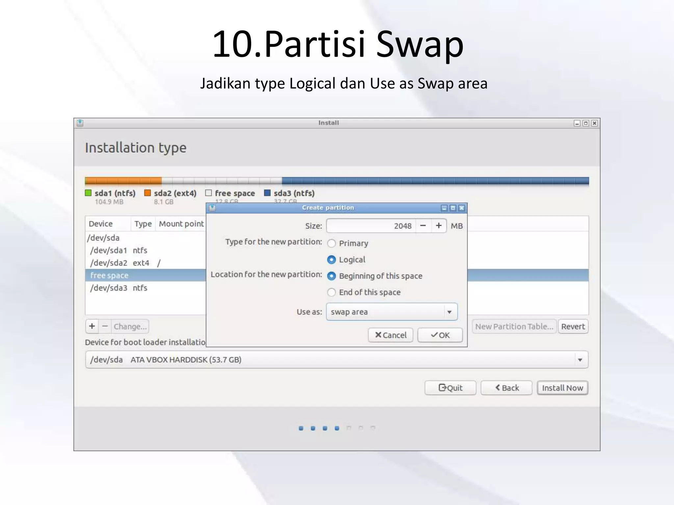Close the Install window
The width and height of the screenshot is (674, 505).
point(594,123)
